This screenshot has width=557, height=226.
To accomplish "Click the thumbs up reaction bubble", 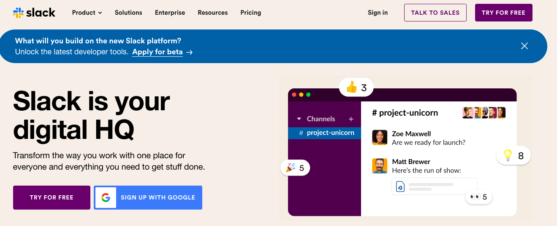I will tap(356, 88).
